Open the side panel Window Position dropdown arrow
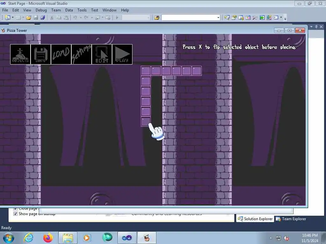Image resolution: width=326 pixels, height=244 pixels. (x=311, y=27)
